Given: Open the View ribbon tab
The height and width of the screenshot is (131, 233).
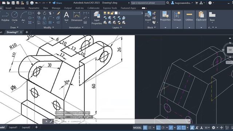Looking at the screenshot, I should coord(46,8).
